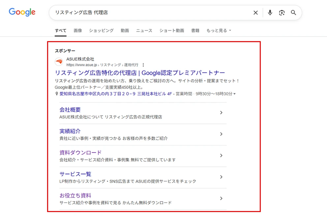Start voice search with the microphone icon
The width and height of the screenshot is (327, 216).
(x=270, y=13)
